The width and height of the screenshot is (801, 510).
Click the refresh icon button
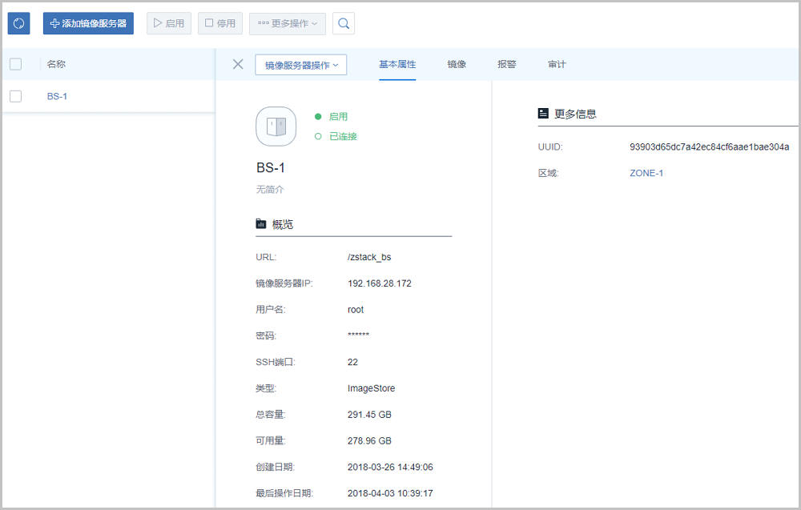[19, 23]
